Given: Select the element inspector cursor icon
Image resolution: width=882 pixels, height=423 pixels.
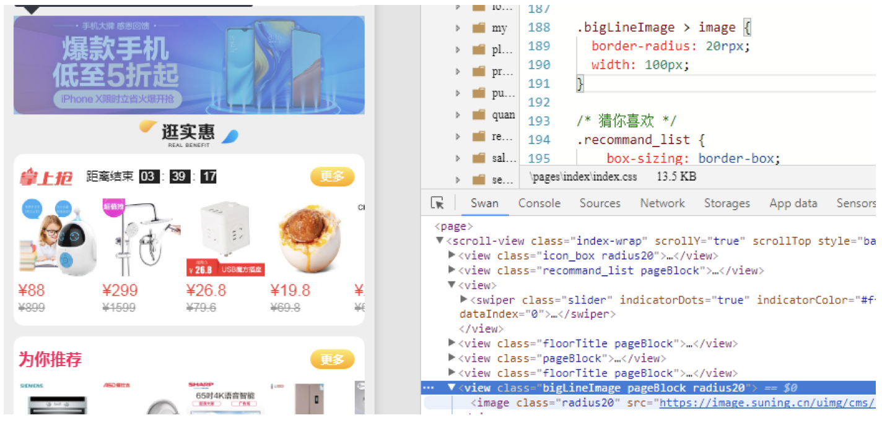Looking at the screenshot, I should click(x=437, y=203).
